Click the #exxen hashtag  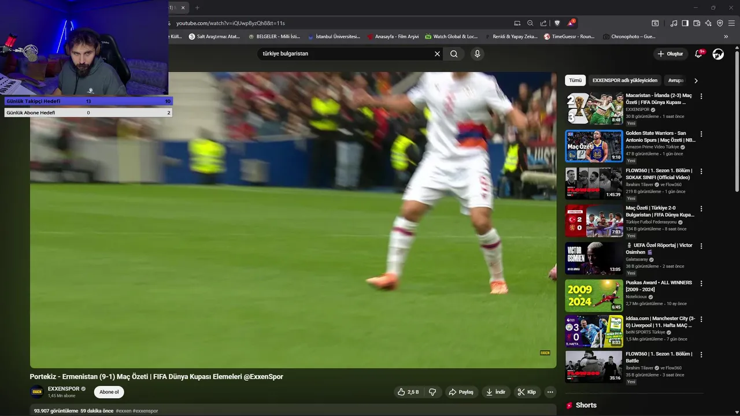coord(123,411)
